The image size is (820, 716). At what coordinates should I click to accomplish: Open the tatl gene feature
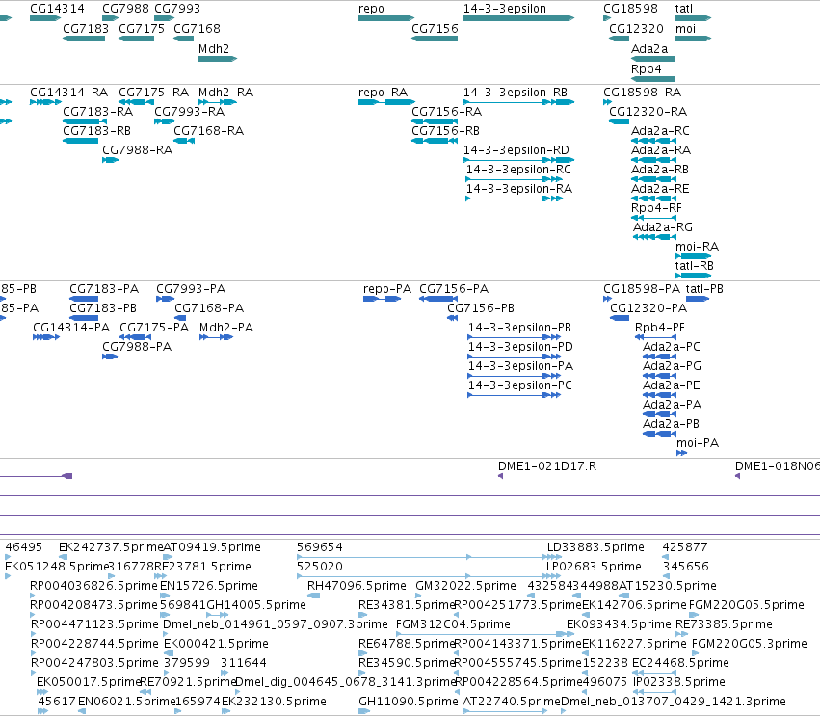pos(694,18)
